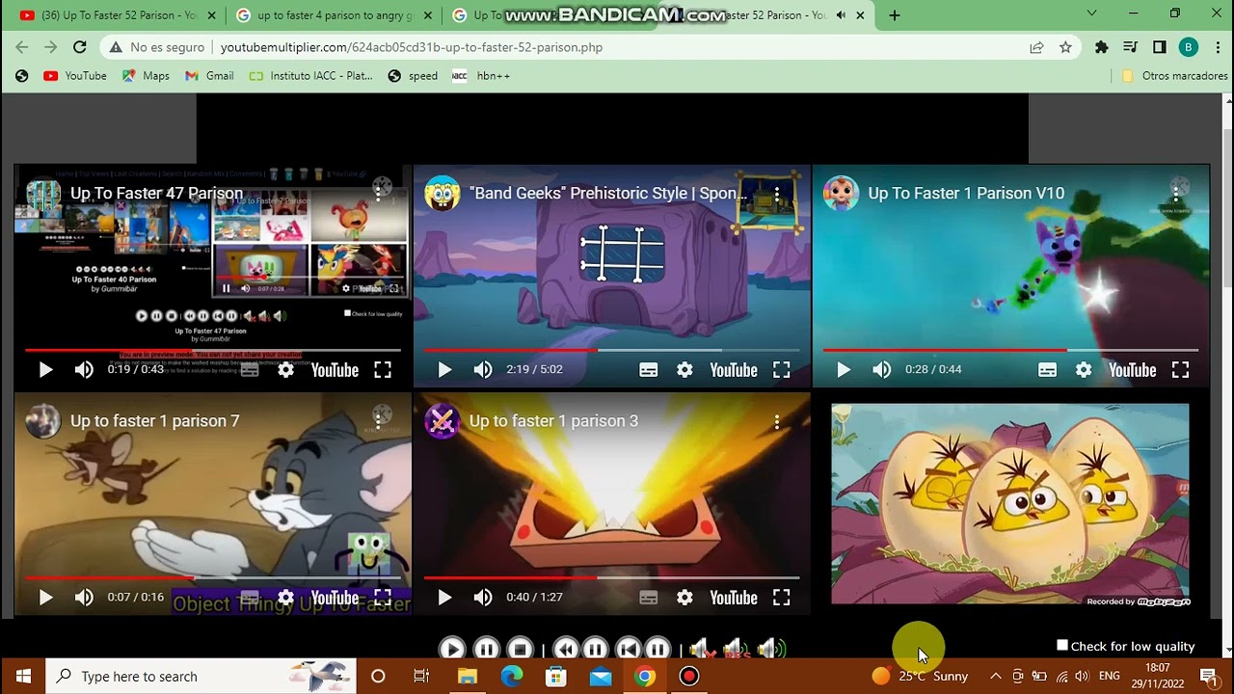Seek in Up To Faster 47 Parison progress bar
The height and width of the screenshot is (694, 1234).
[213, 350]
